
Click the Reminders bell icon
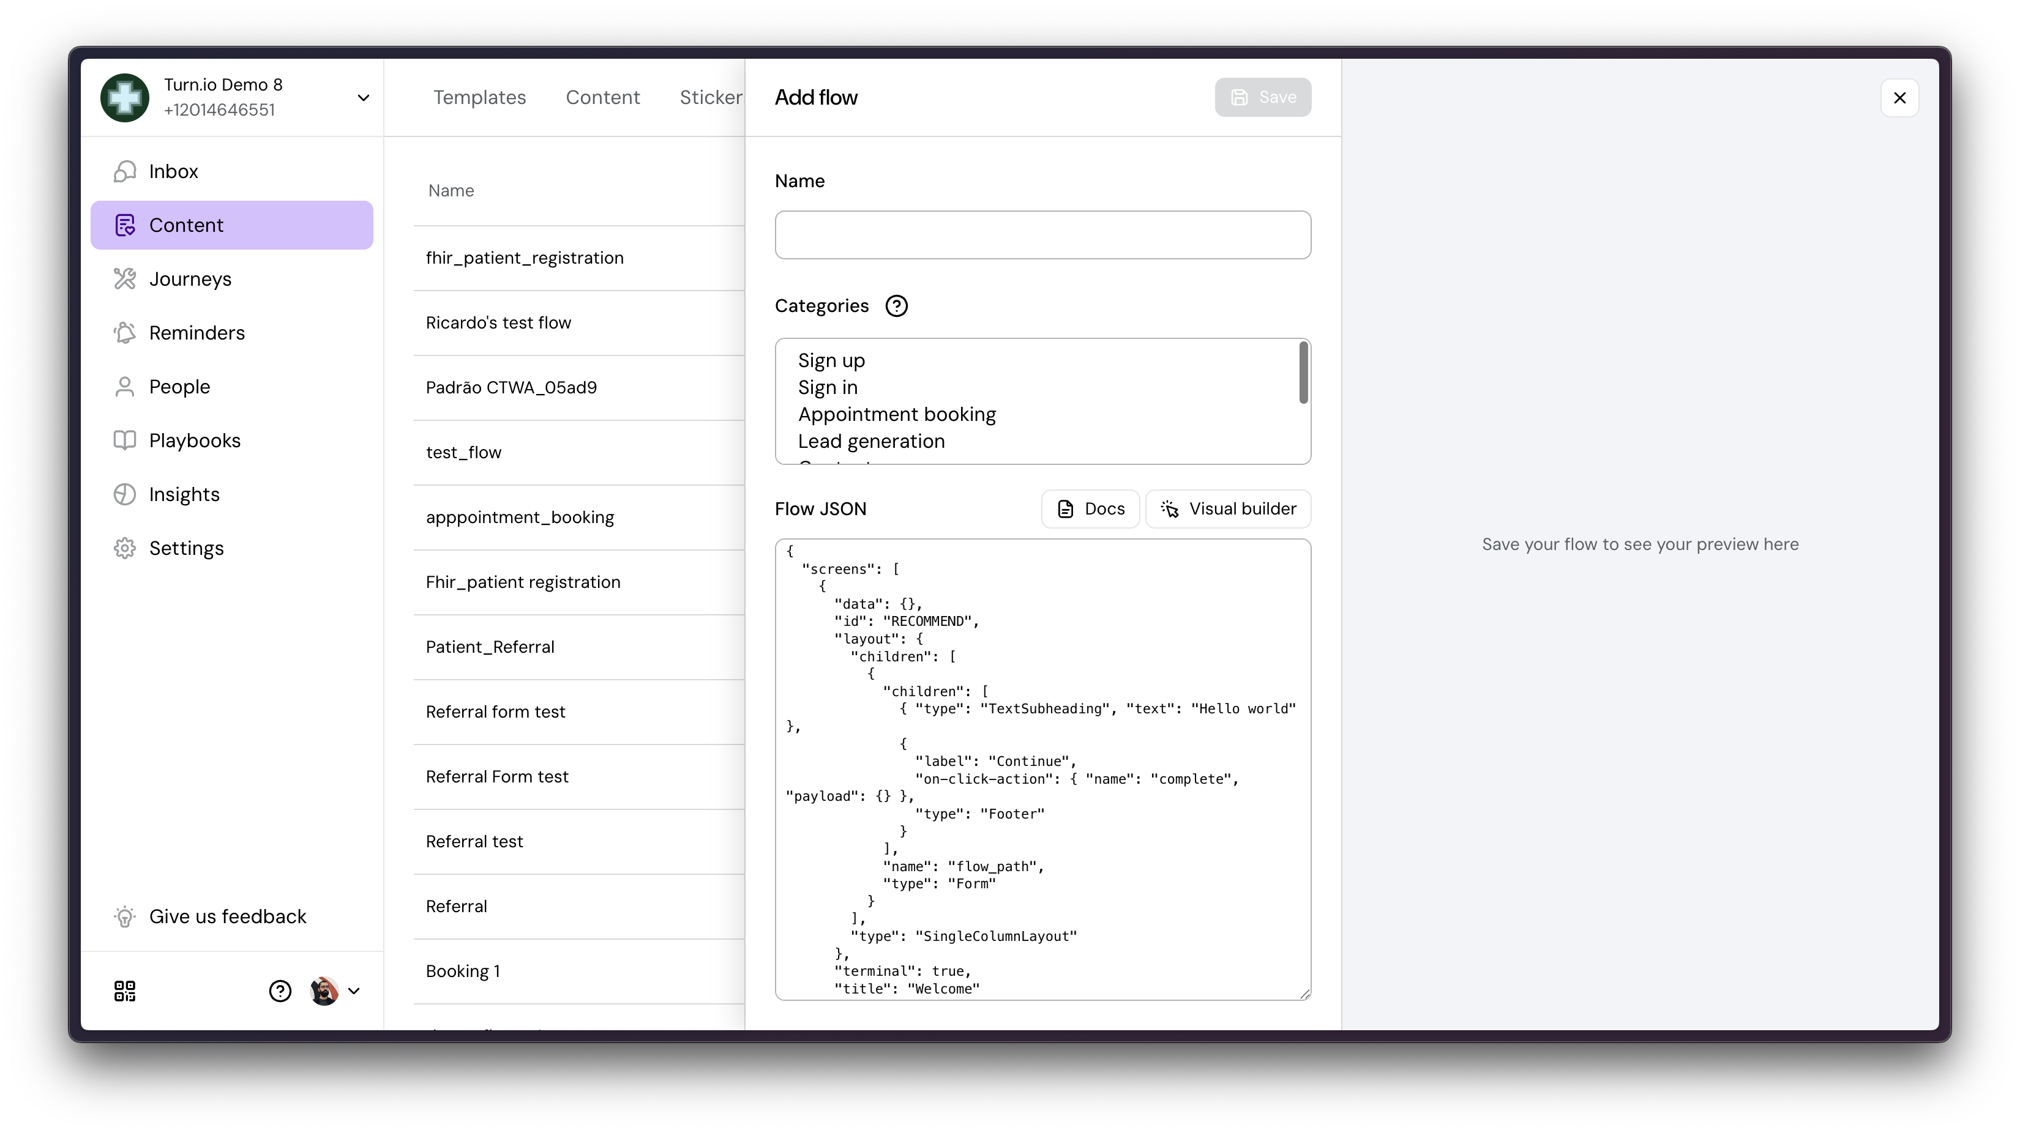point(125,333)
